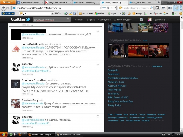Open the compose new tweet icon
Viewport: 183px width, 137px height.
pos(142,19)
